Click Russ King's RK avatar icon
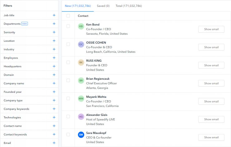This screenshot has width=231, height=147. pyautogui.click(x=81, y=63)
